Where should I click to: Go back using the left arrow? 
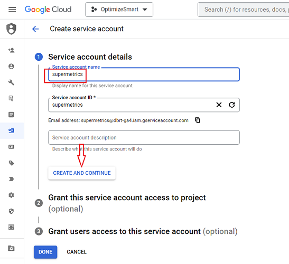35,29
